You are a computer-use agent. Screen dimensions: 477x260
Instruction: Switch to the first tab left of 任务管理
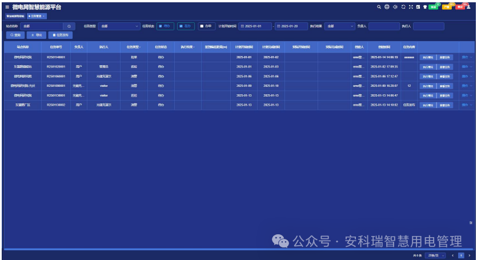[15, 16]
